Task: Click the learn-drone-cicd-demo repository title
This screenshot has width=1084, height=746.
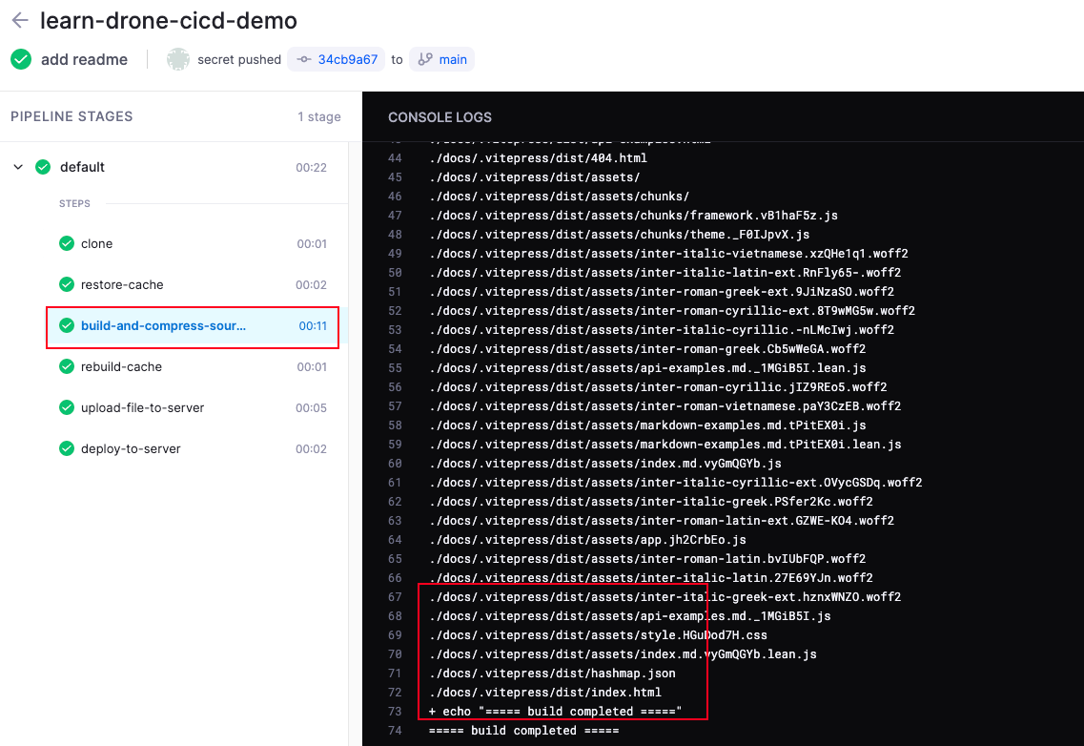Action: 169,21
